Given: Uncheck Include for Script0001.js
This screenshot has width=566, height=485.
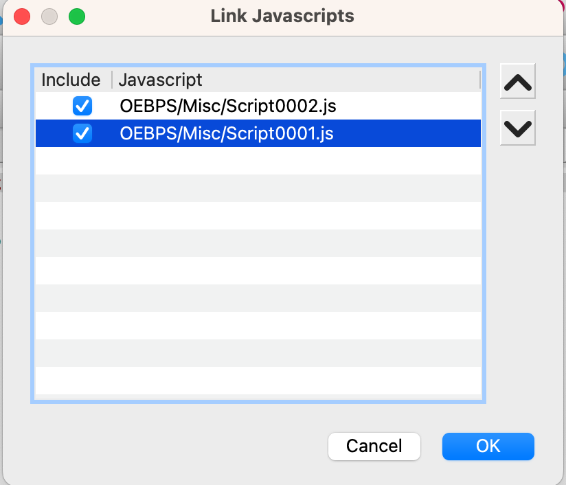Looking at the screenshot, I should (x=82, y=134).
